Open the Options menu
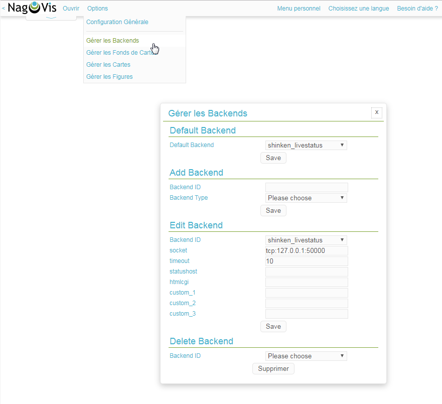 pyautogui.click(x=97, y=9)
